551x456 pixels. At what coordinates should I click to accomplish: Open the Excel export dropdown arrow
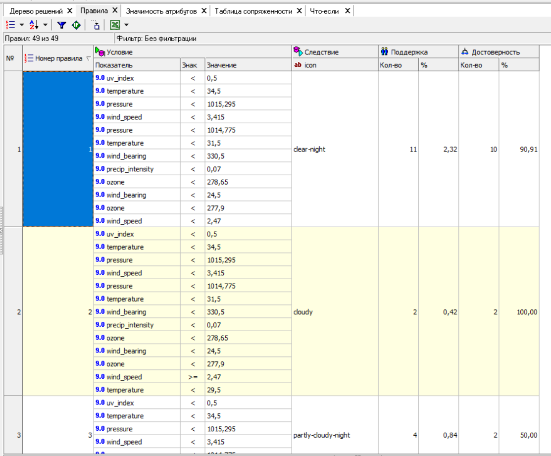[127, 25]
